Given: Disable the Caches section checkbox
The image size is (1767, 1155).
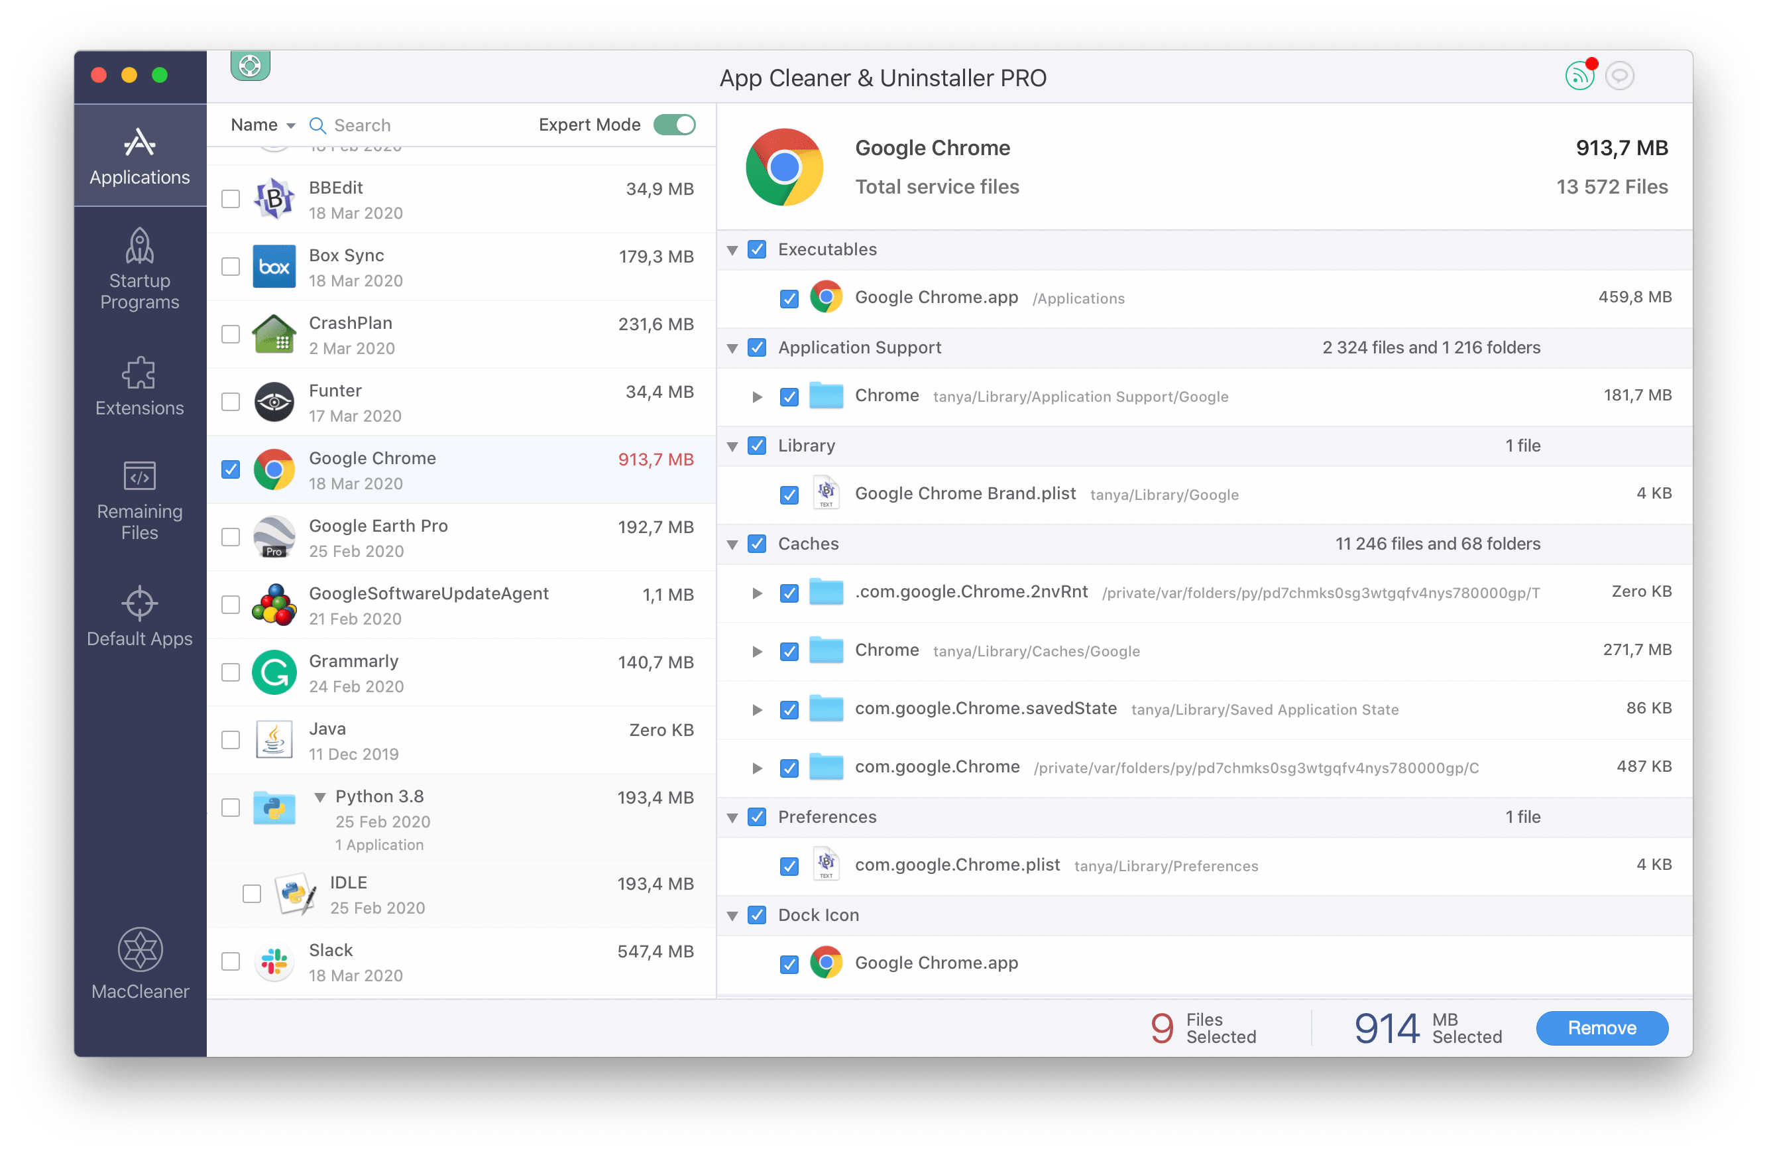Looking at the screenshot, I should tap(762, 544).
